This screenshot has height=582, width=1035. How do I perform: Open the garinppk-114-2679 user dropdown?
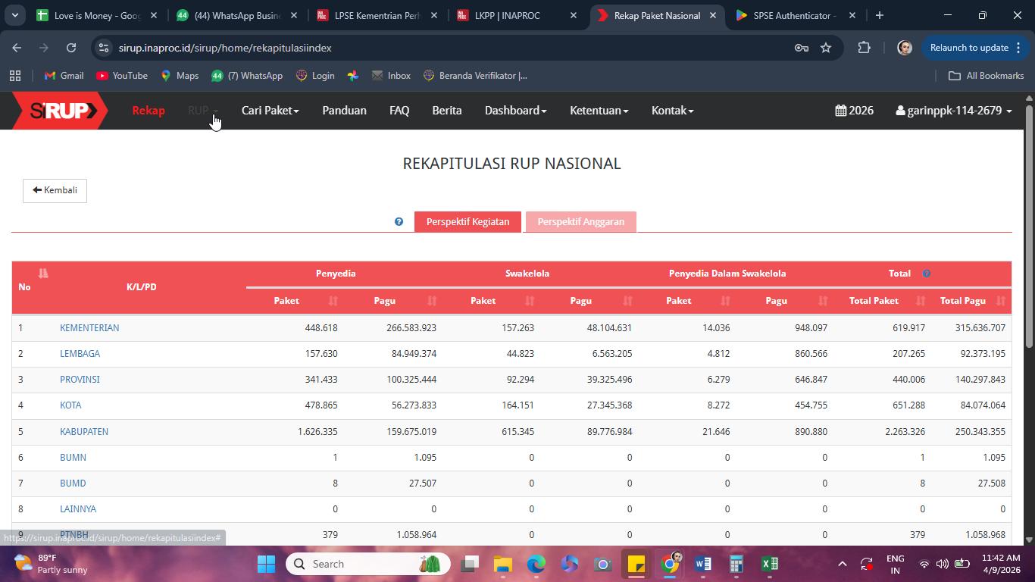953,111
